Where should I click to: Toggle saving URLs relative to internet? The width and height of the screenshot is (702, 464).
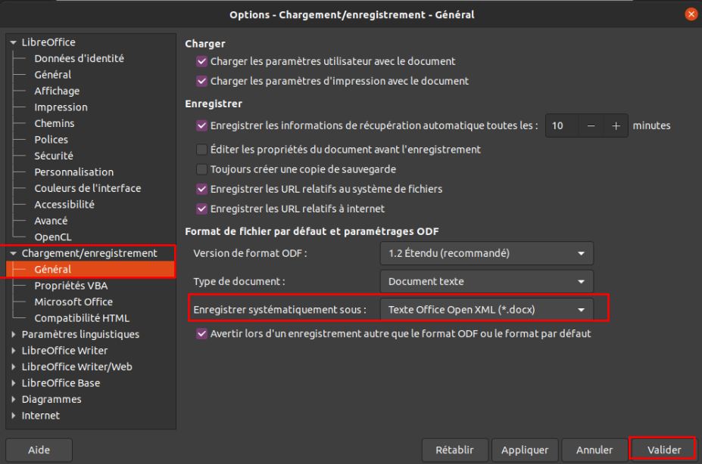coord(202,209)
